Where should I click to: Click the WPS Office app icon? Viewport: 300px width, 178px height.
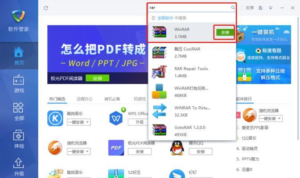tap(116, 118)
